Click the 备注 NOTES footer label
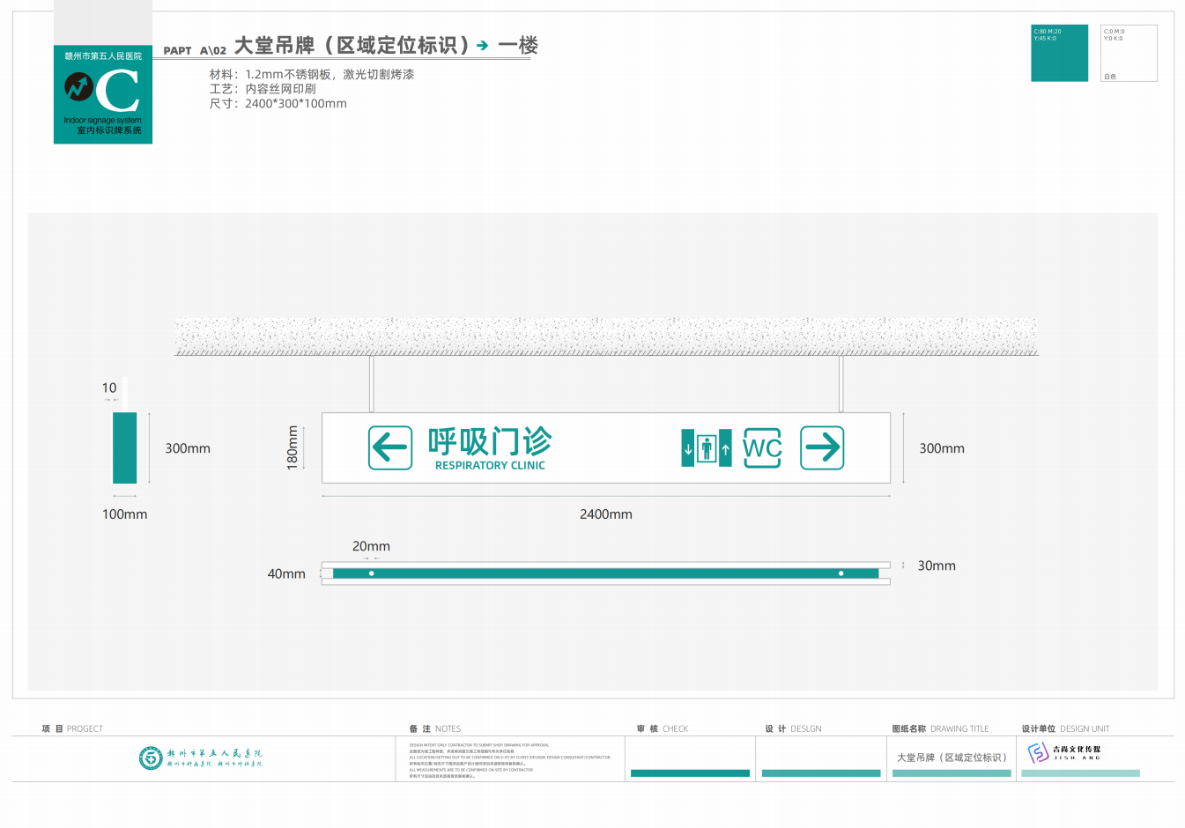Viewport: 1185px width, 828px height. [435, 728]
